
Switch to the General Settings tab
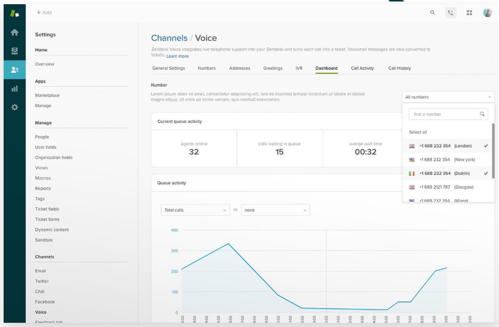click(168, 68)
